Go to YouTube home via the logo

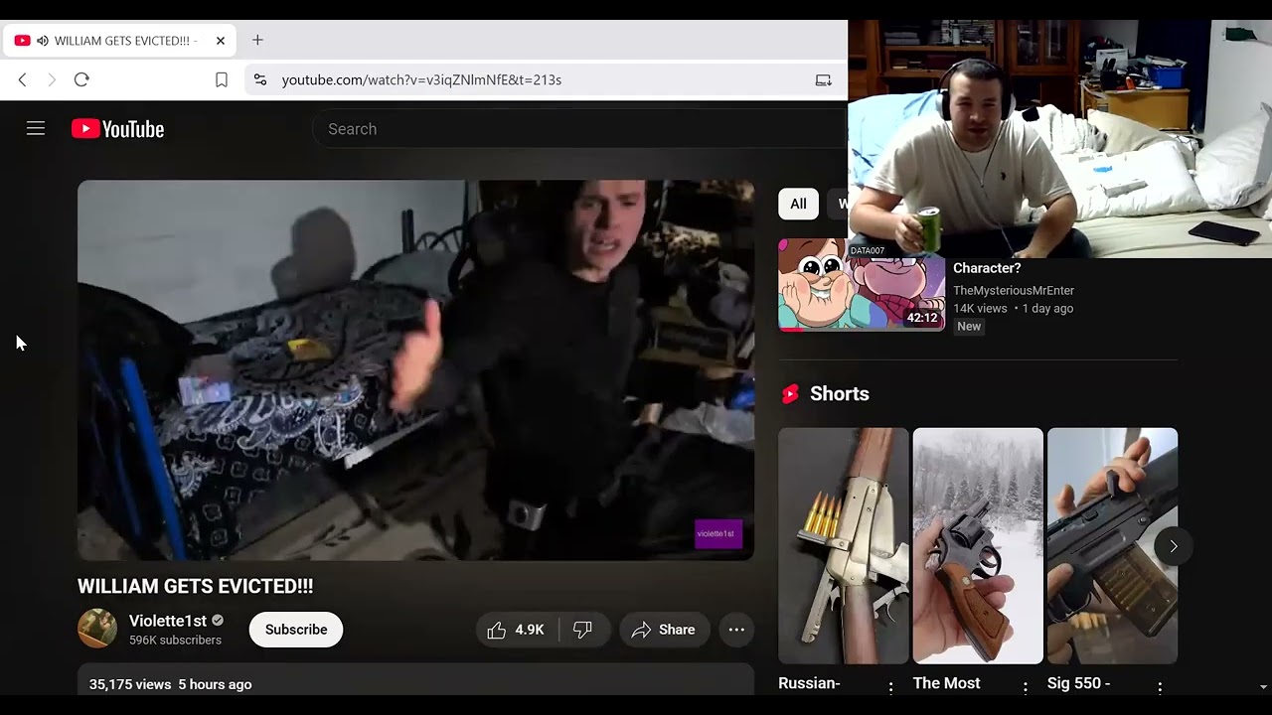[117, 129]
